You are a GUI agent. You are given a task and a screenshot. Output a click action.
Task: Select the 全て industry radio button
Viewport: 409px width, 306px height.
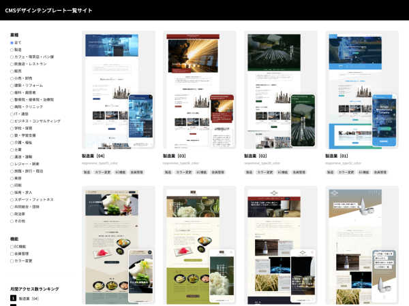coord(12,43)
